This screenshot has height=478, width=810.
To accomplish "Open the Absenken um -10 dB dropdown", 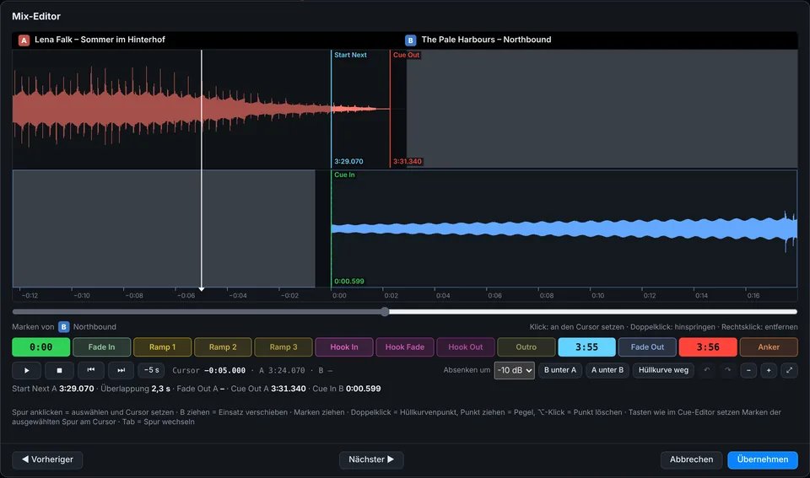I will tap(514, 370).
